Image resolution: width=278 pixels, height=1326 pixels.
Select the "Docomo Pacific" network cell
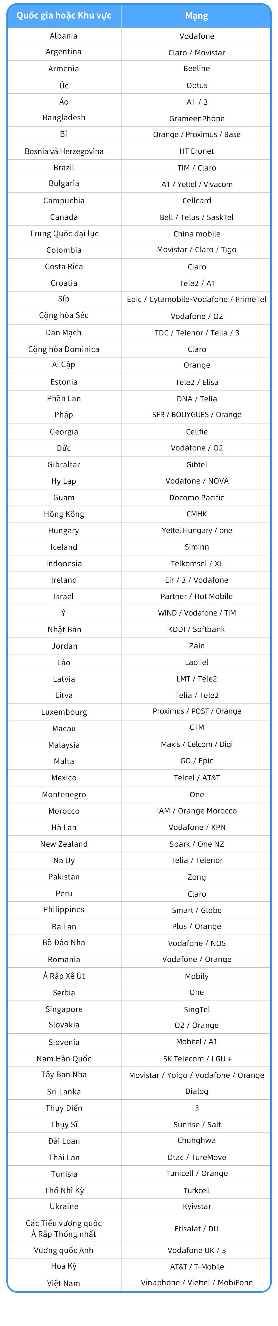[196, 497]
